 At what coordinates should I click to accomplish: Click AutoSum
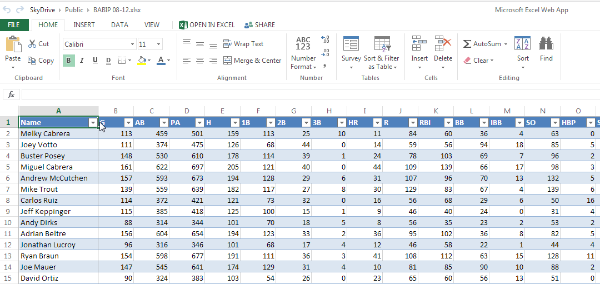coord(482,44)
